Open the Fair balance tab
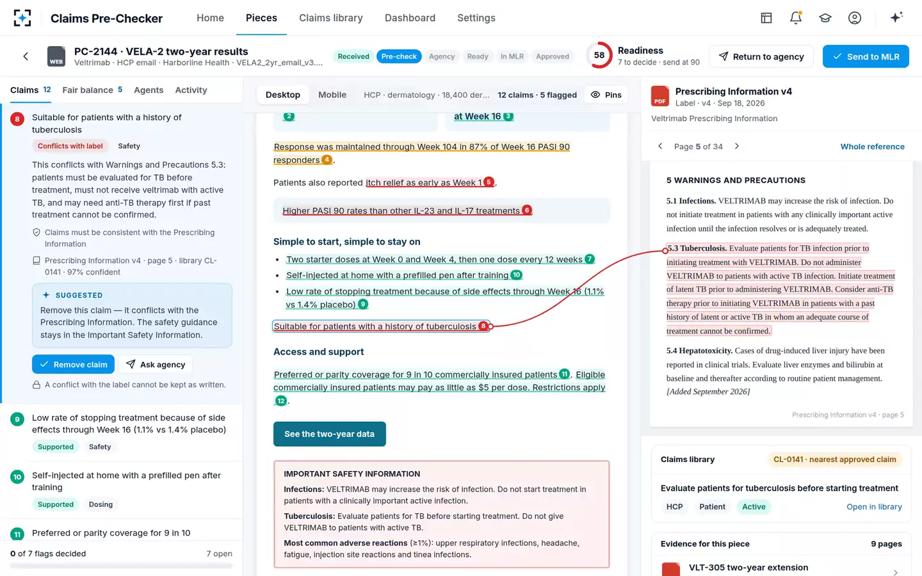Screen dimensions: 922x576 [92, 90]
